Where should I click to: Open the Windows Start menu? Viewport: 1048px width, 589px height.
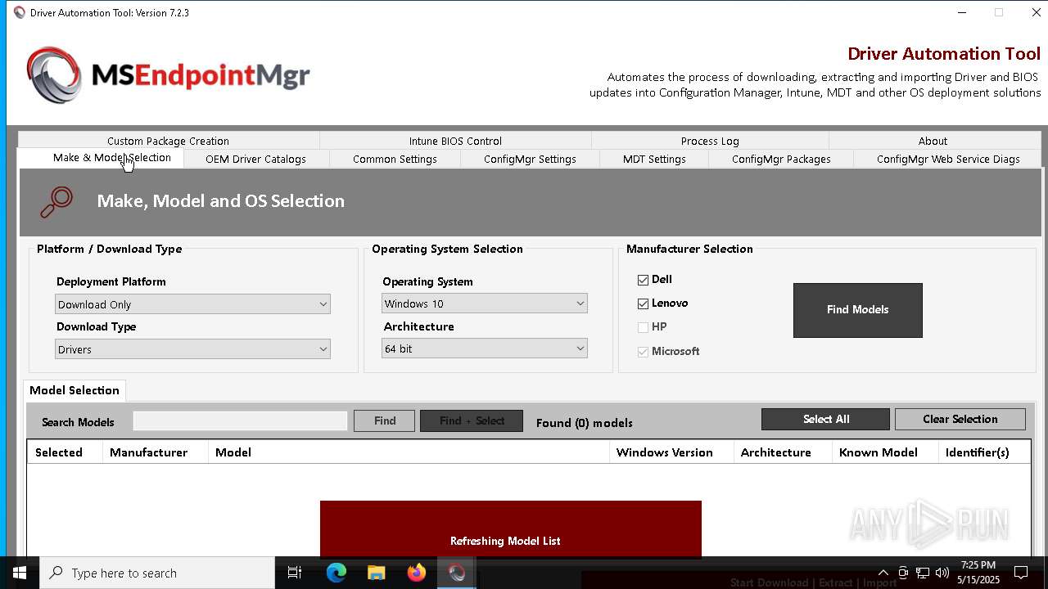(20, 573)
